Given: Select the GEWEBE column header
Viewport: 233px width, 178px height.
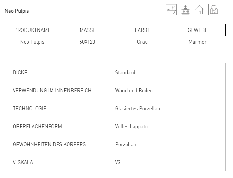Looking at the screenshot, I should coord(198,30).
